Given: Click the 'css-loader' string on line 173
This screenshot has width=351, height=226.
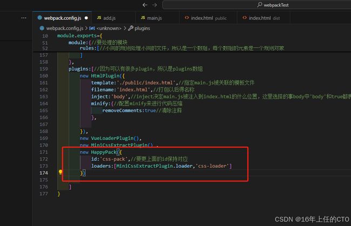Looking at the screenshot, I should tap(212, 166).
